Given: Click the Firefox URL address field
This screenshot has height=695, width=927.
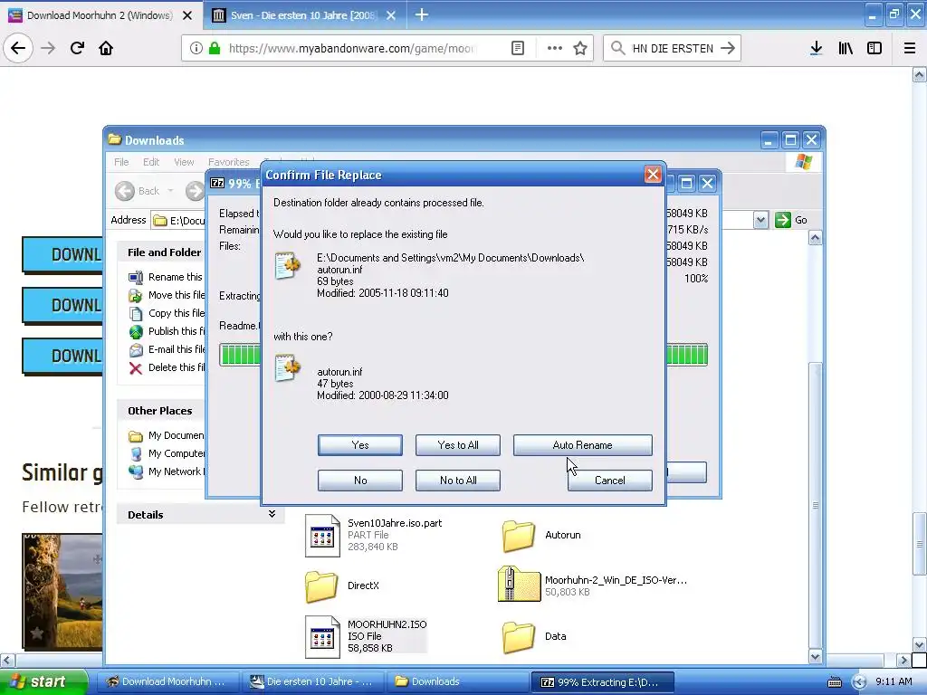Looking at the screenshot, I should pyautogui.click(x=351, y=48).
